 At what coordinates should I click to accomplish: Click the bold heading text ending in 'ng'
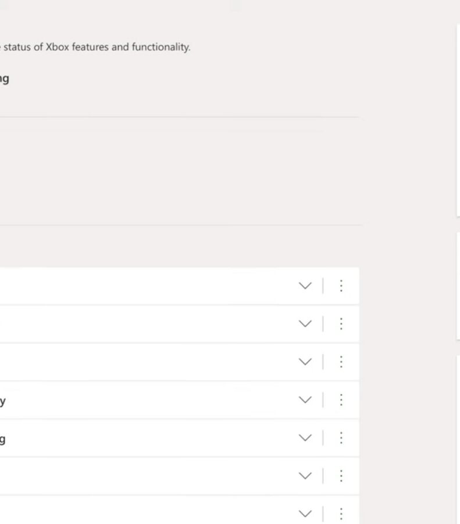pos(4,80)
